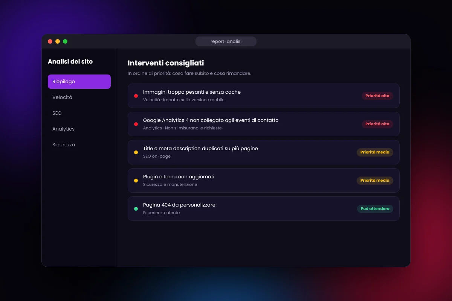Click yellow status dot beside Title item

[x=136, y=152]
